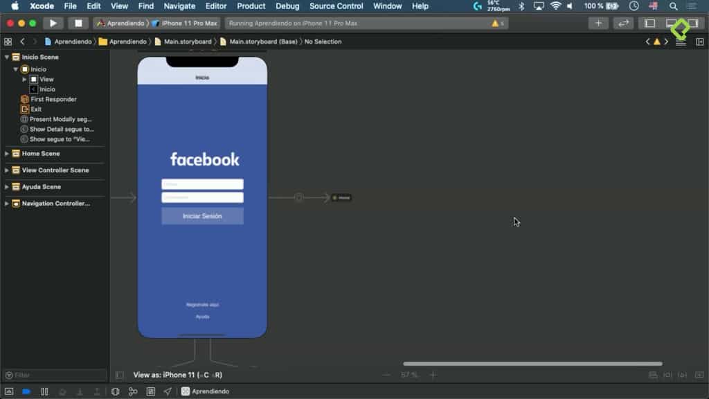Click View as: iPhone 11 device bar
The image size is (709, 399).
pyautogui.click(x=178, y=375)
